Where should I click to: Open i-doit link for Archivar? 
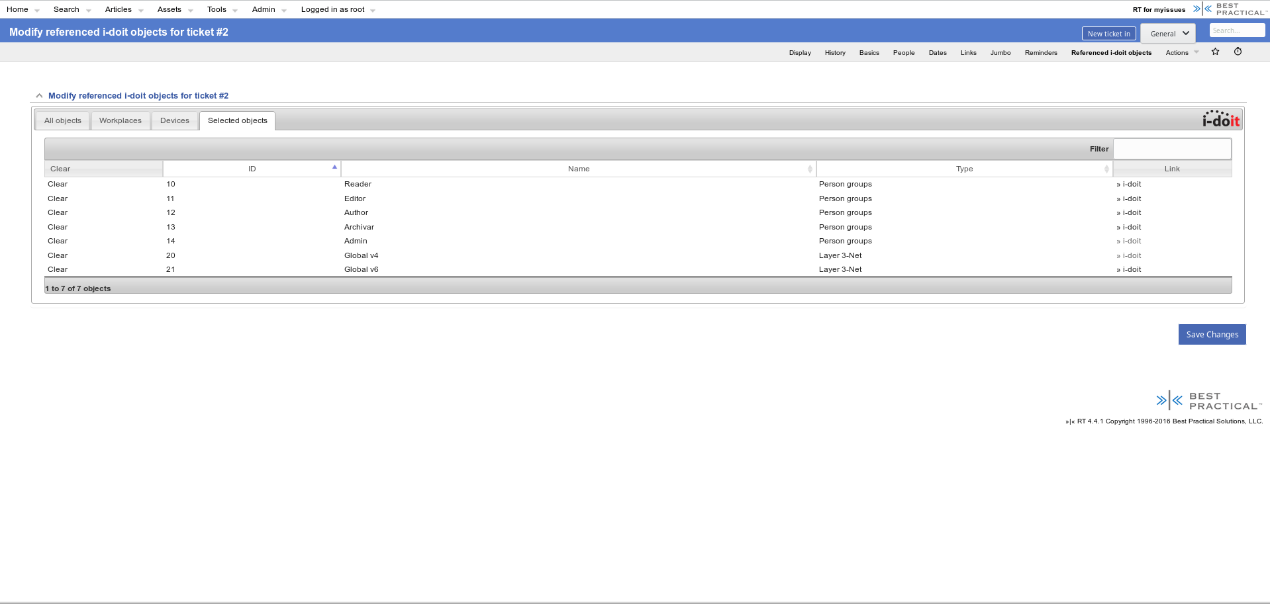pos(1129,227)
